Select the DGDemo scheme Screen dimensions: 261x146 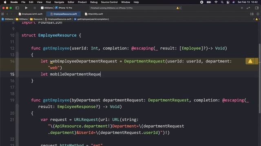[x=47, y=8]
